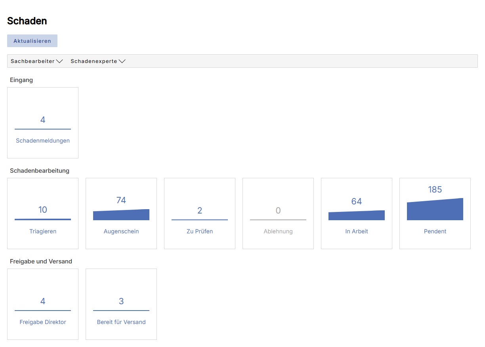Click the Triagieren text label
Viewport: 485px width, 347px height.
point(43,231)
